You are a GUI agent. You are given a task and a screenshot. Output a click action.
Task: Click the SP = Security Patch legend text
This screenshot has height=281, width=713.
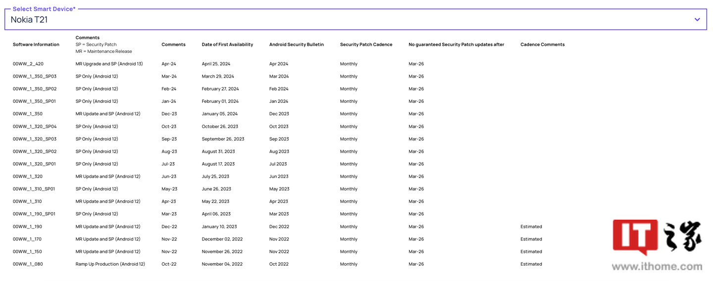click(96, 45)
